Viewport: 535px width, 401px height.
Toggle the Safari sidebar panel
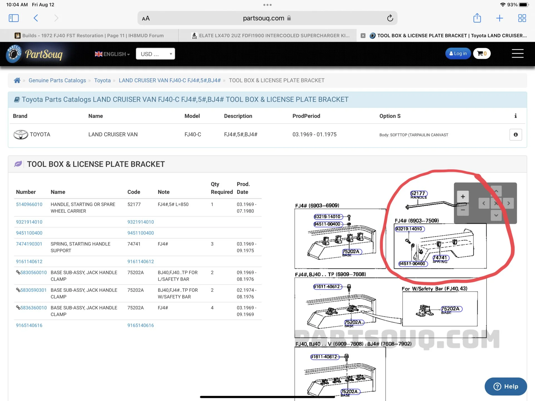tap(14, 18)
